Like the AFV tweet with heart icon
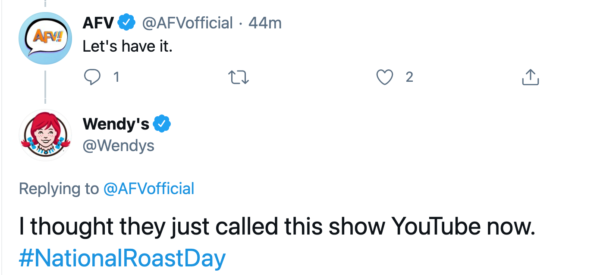Viewport: 597px width, 275px height. pos(384,77)
